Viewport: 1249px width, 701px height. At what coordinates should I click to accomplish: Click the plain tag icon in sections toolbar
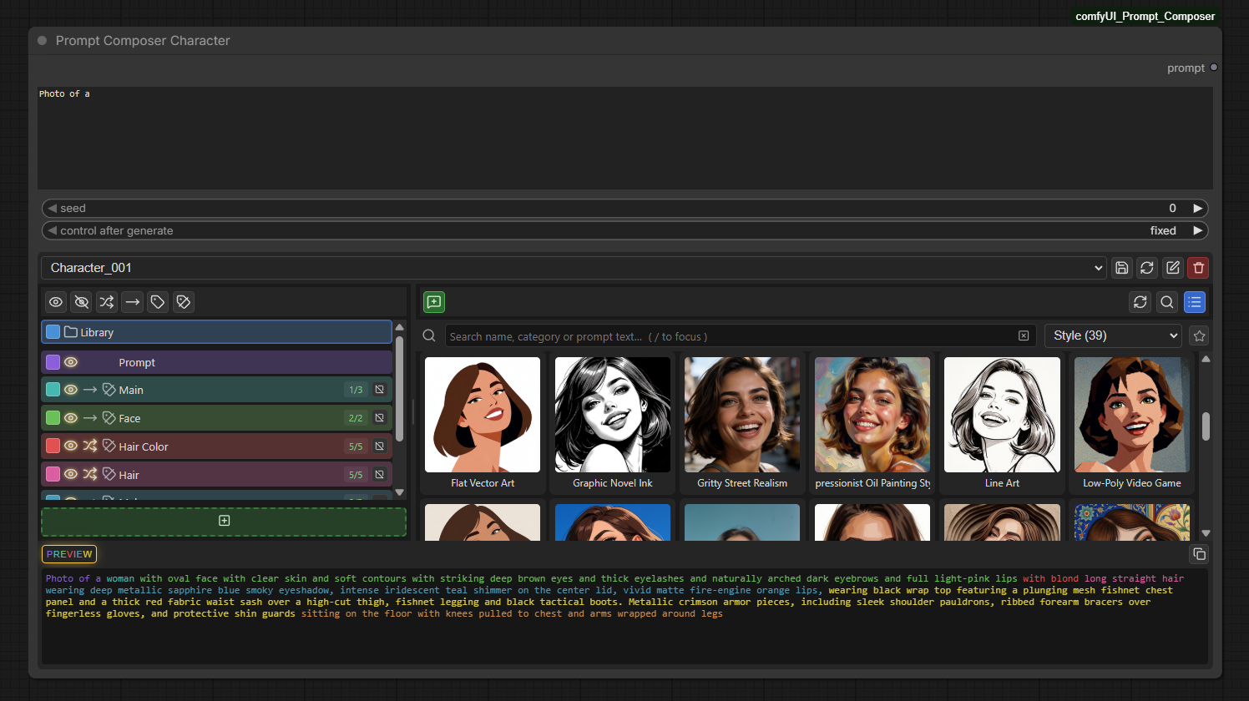pos(158,302)
